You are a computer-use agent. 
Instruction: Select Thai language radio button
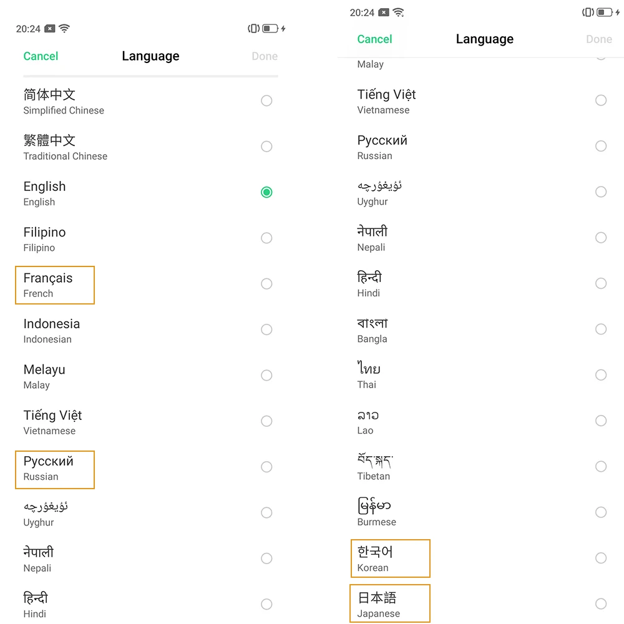(601, 375)
